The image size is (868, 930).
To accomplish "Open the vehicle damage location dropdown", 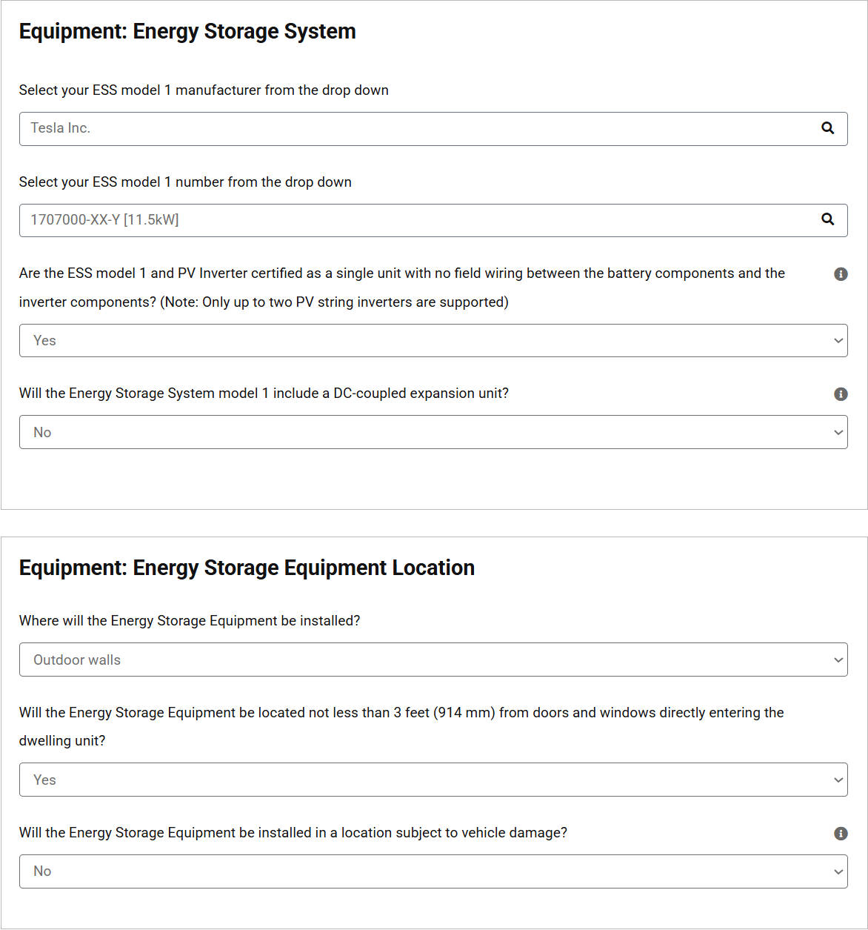I will (433, 871).
